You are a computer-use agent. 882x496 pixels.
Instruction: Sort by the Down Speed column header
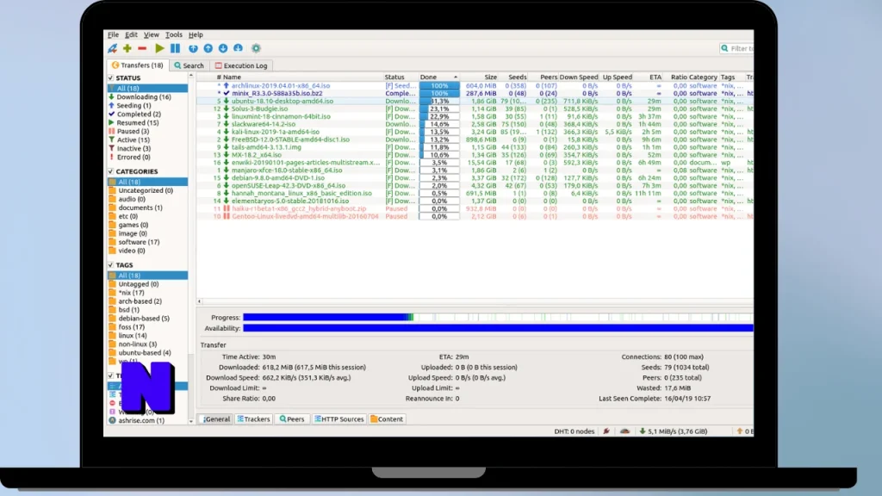pos(578,77)
